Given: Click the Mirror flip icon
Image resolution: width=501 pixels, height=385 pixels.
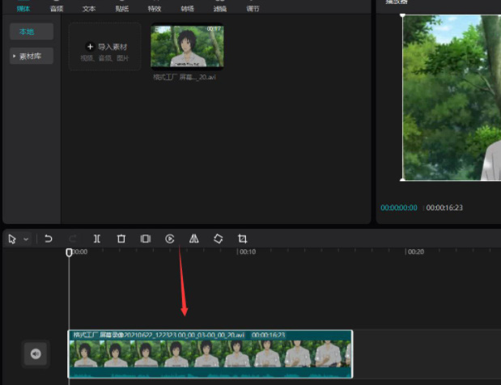Looking at the screenshot, I should tap(194, 239).
